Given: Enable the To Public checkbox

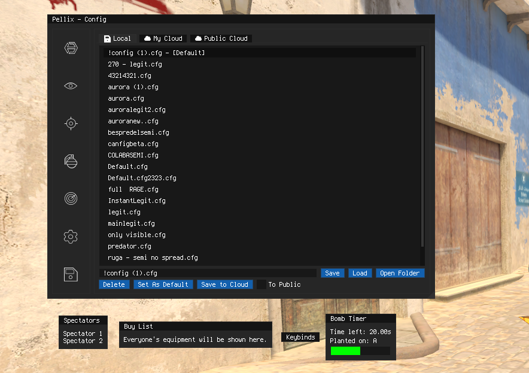Looking at the screenshot, I should pyautogui.click(x=262, y=284).
